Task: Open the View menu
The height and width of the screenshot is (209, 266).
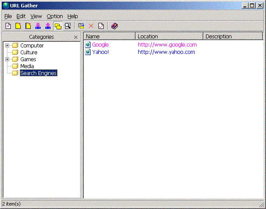Action: 36,16
